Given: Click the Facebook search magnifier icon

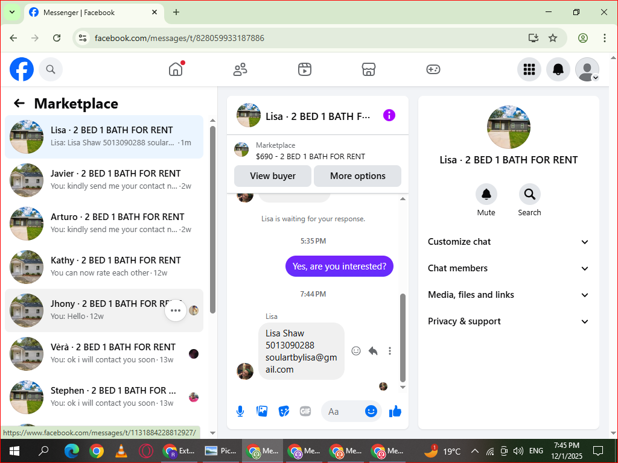Looking at the screenshot, I should click(51, 69).
